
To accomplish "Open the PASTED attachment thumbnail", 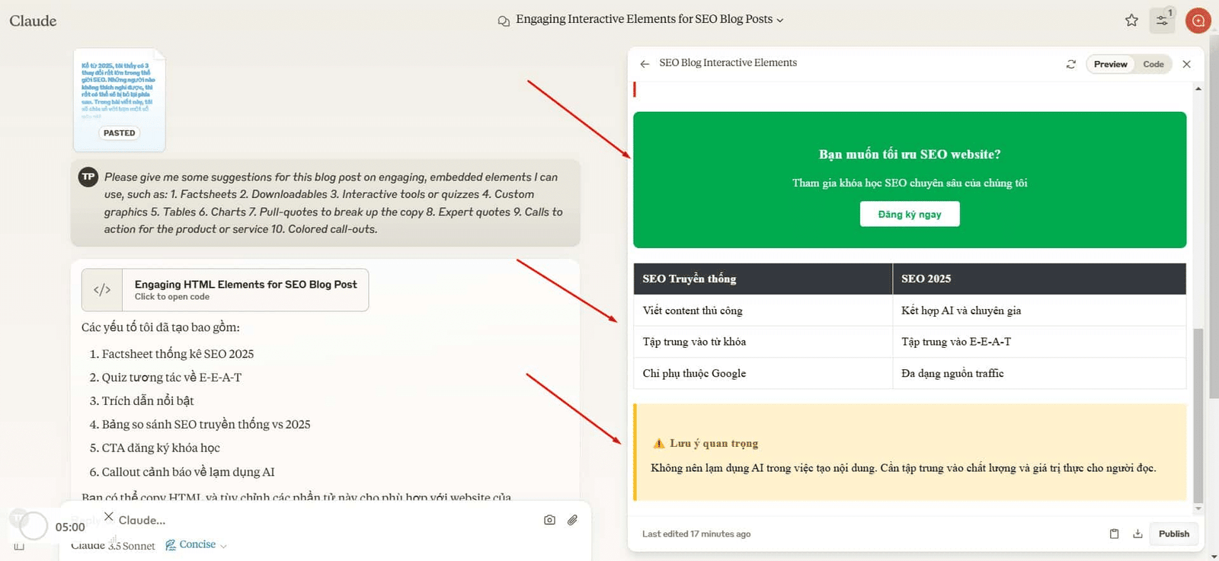I will click(120, 100).
